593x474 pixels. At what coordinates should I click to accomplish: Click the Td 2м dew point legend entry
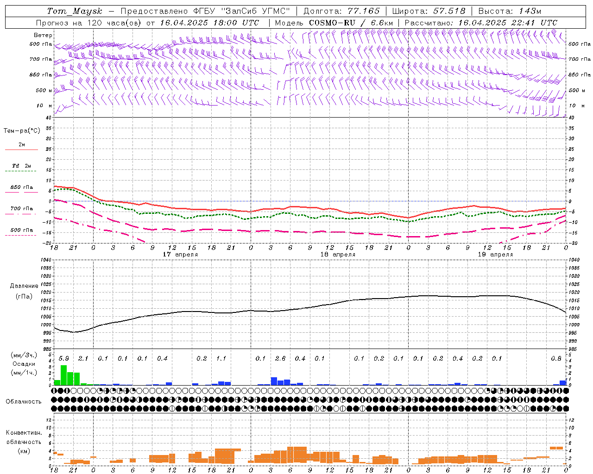21,165
